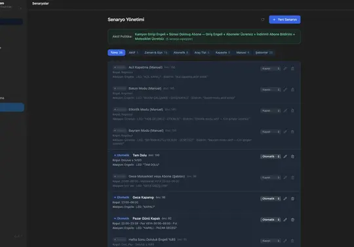Switch to the Aktif filter tab
This screenshot has width=354, height=247.
(134, 52)
